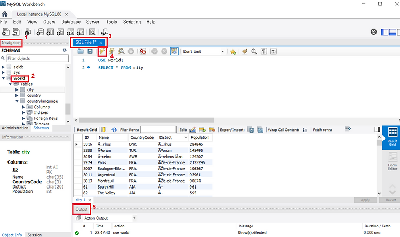
Task: Execute the query lightning icon
Action: 102,51
